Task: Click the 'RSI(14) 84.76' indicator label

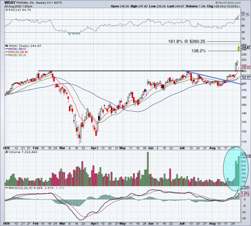Action: (19, 10)
